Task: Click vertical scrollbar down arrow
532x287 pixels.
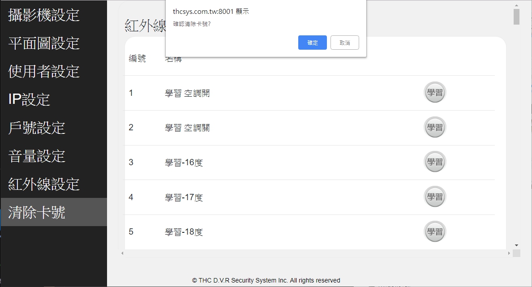Action: [516, 245]
